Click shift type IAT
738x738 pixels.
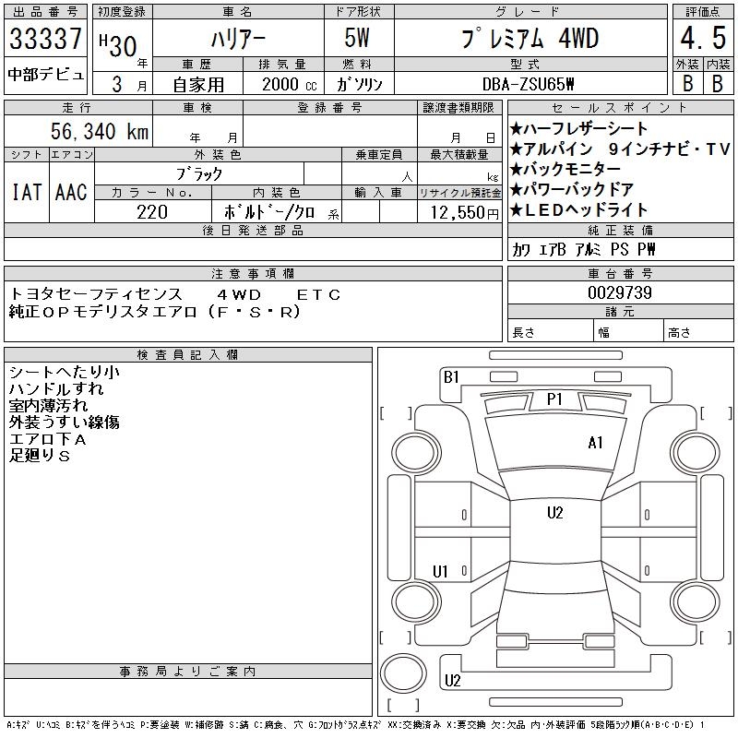tap(27, 192)
